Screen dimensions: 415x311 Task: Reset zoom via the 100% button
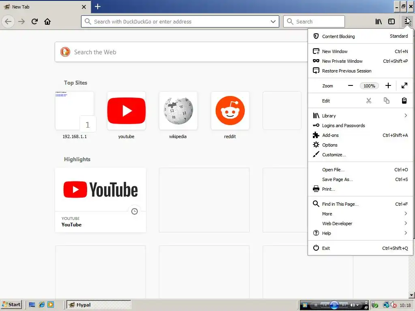369,86
